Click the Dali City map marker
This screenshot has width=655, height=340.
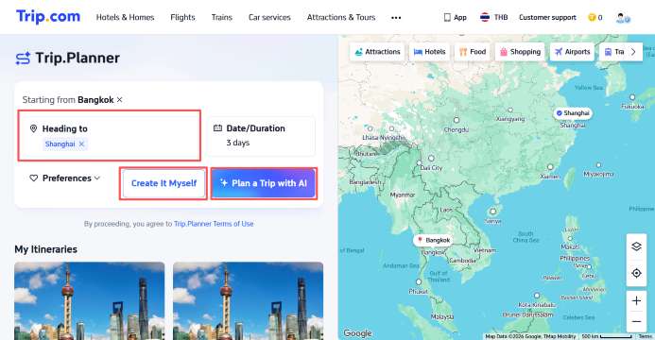click(432, 159)
